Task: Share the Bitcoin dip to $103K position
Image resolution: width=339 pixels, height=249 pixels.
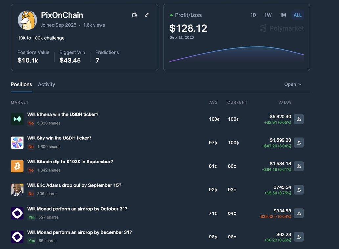Action: click(299, 166)
